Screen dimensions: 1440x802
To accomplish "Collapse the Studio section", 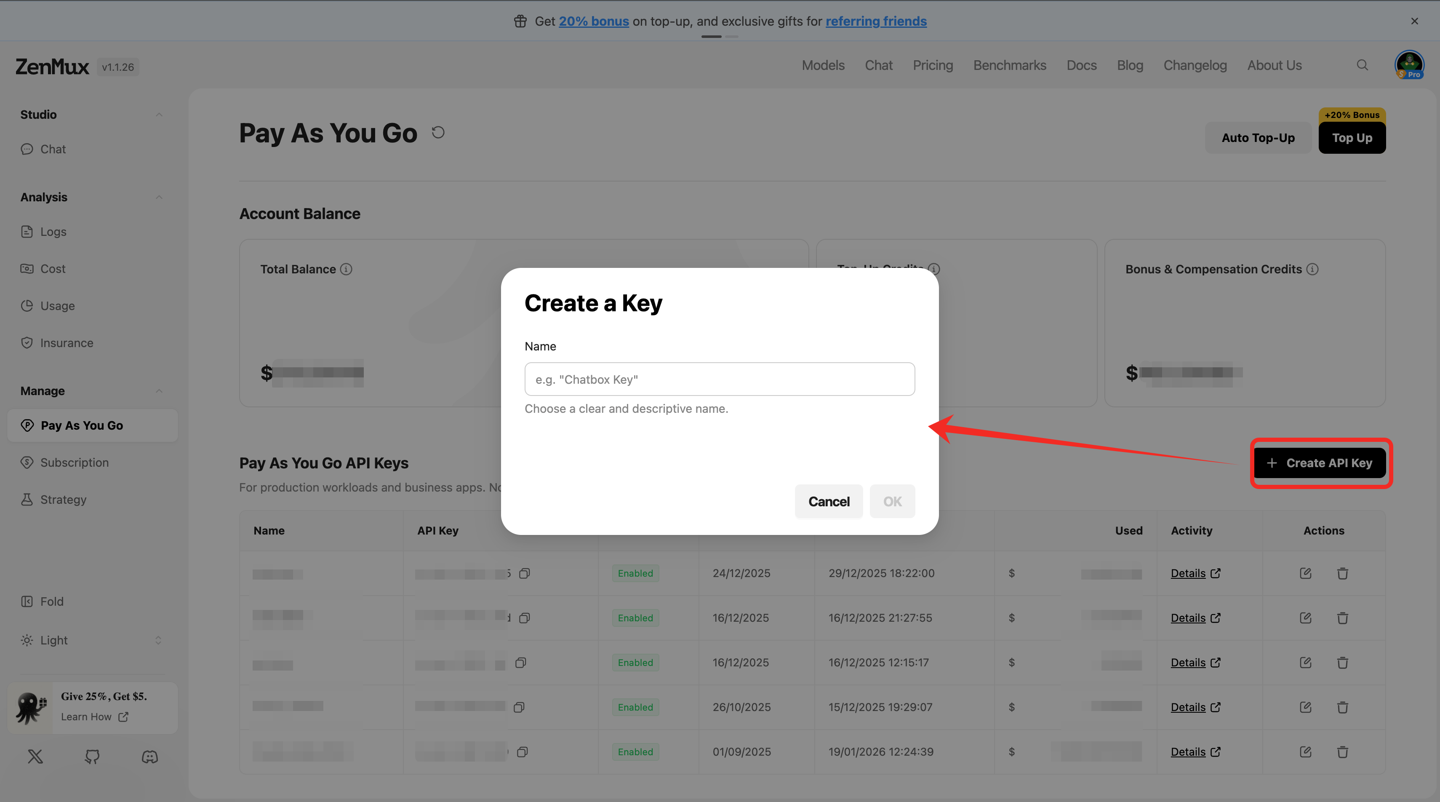I will 159,115.
